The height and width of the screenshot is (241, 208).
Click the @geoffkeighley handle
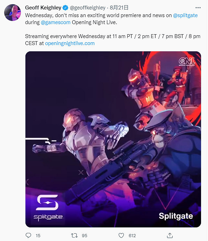[87, 8]
